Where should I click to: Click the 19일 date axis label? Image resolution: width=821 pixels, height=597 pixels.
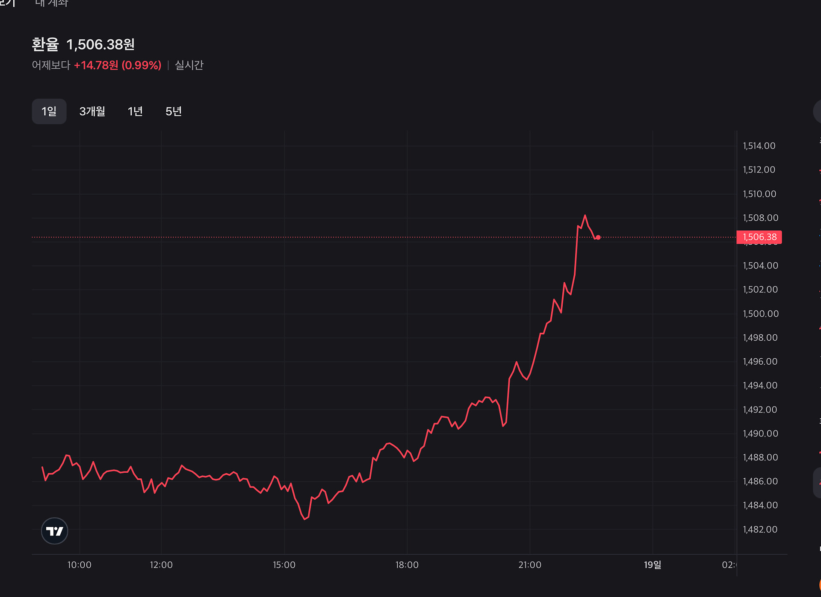653,565
